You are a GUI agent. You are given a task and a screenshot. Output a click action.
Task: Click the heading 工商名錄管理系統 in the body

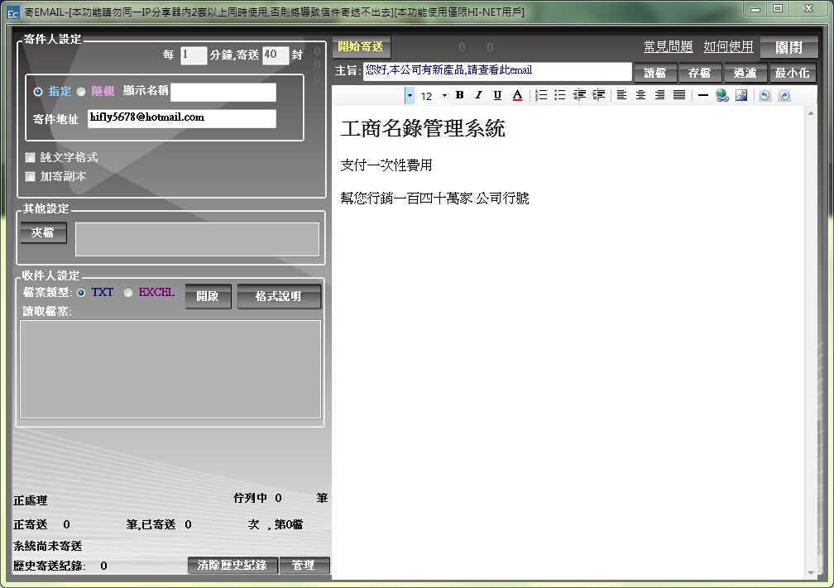pyautogui.click(x=423, y=129)
